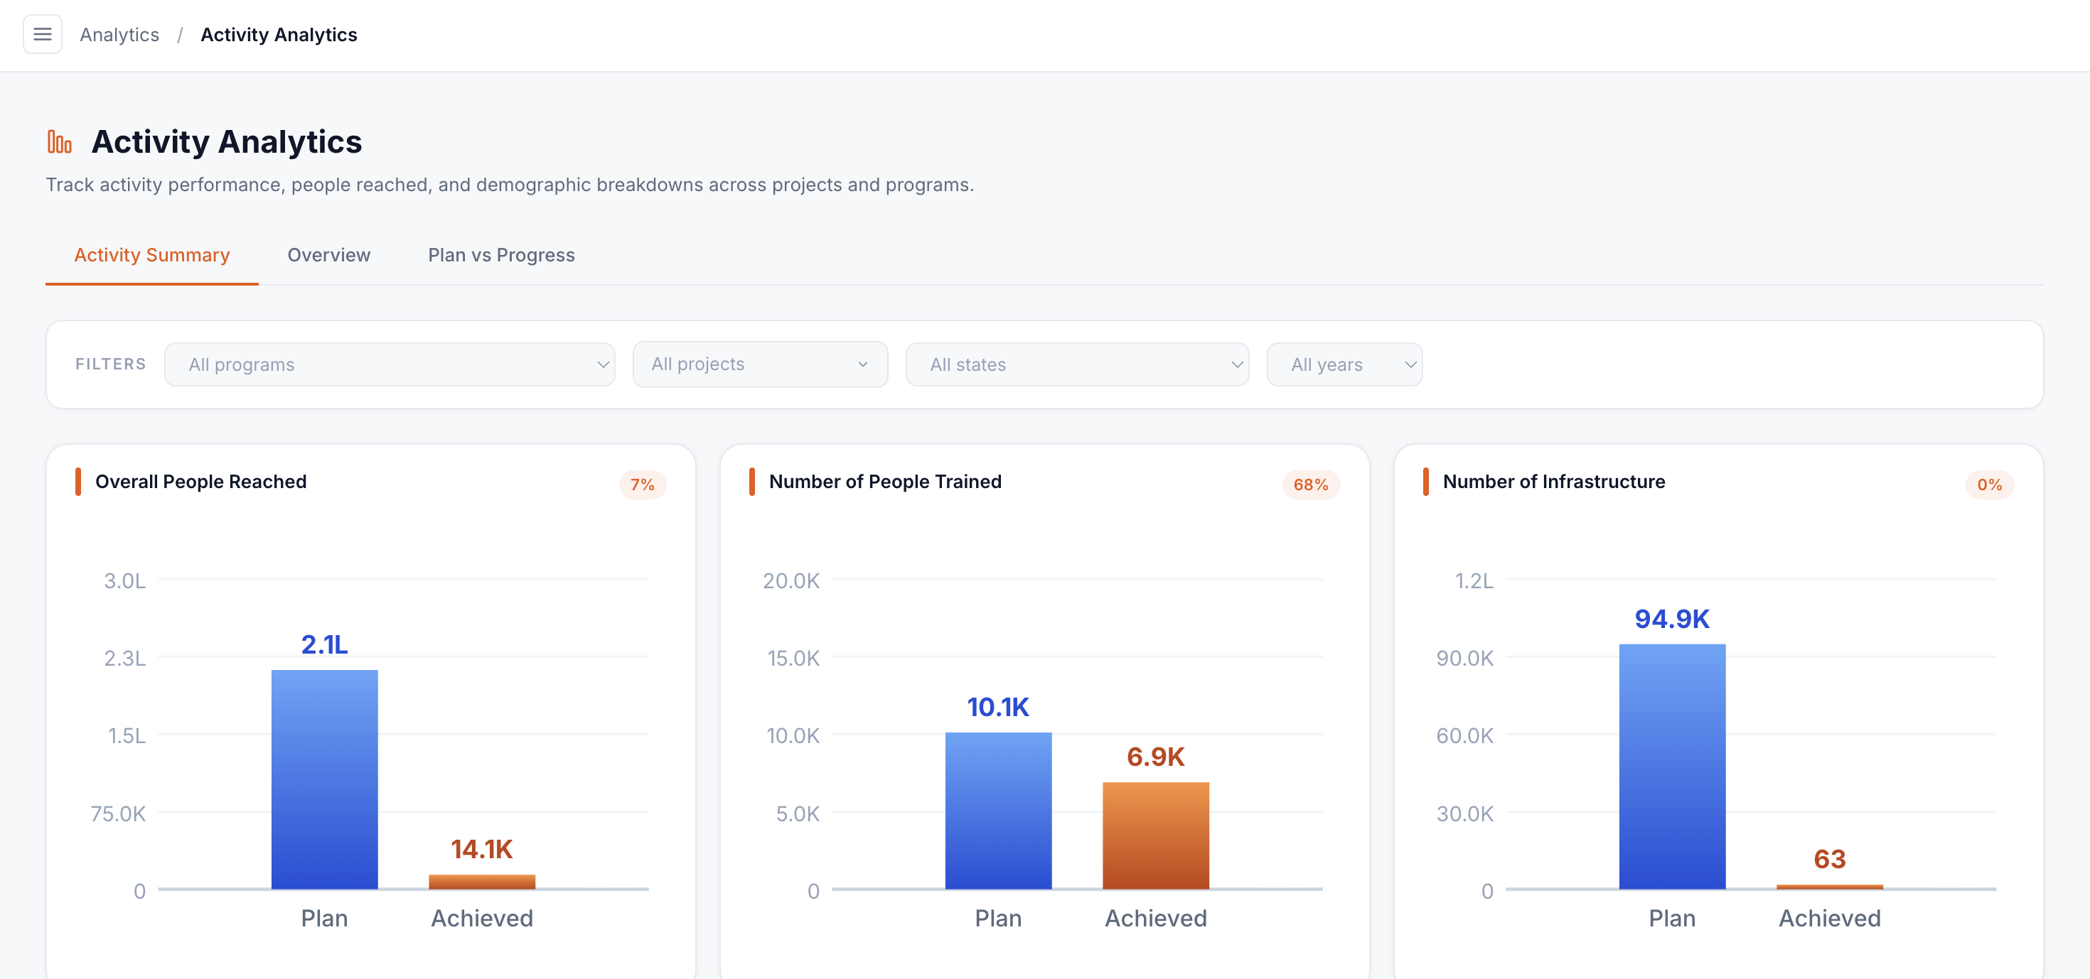Click the 68% badge on People Trained
The height and width of the screenshot is (979, 2090).
click(x=1310, y=485)
